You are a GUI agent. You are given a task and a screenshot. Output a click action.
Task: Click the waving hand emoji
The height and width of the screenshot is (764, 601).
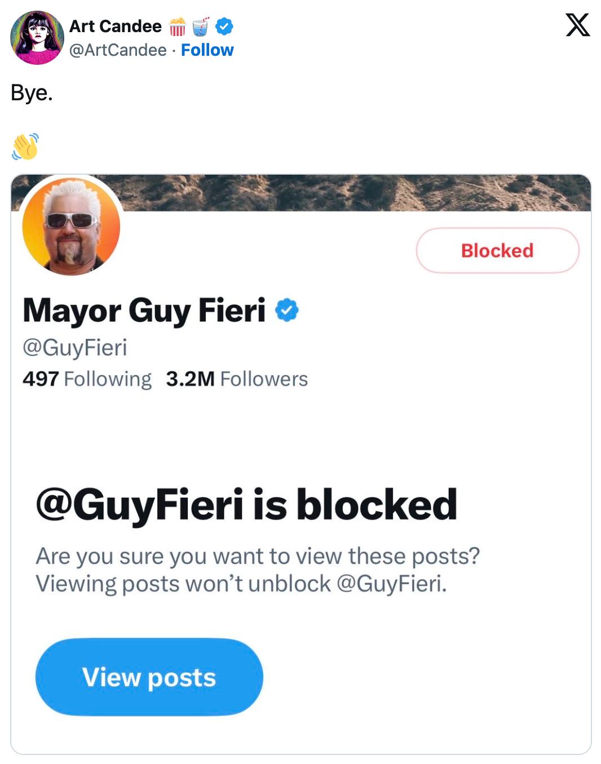[x=25, y=146]
